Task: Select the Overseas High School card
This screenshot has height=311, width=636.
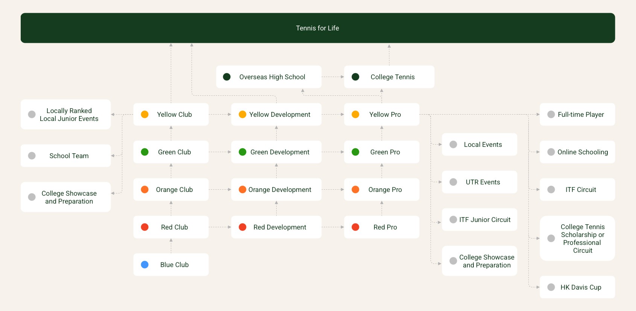Action: click(x=269, y=77)
